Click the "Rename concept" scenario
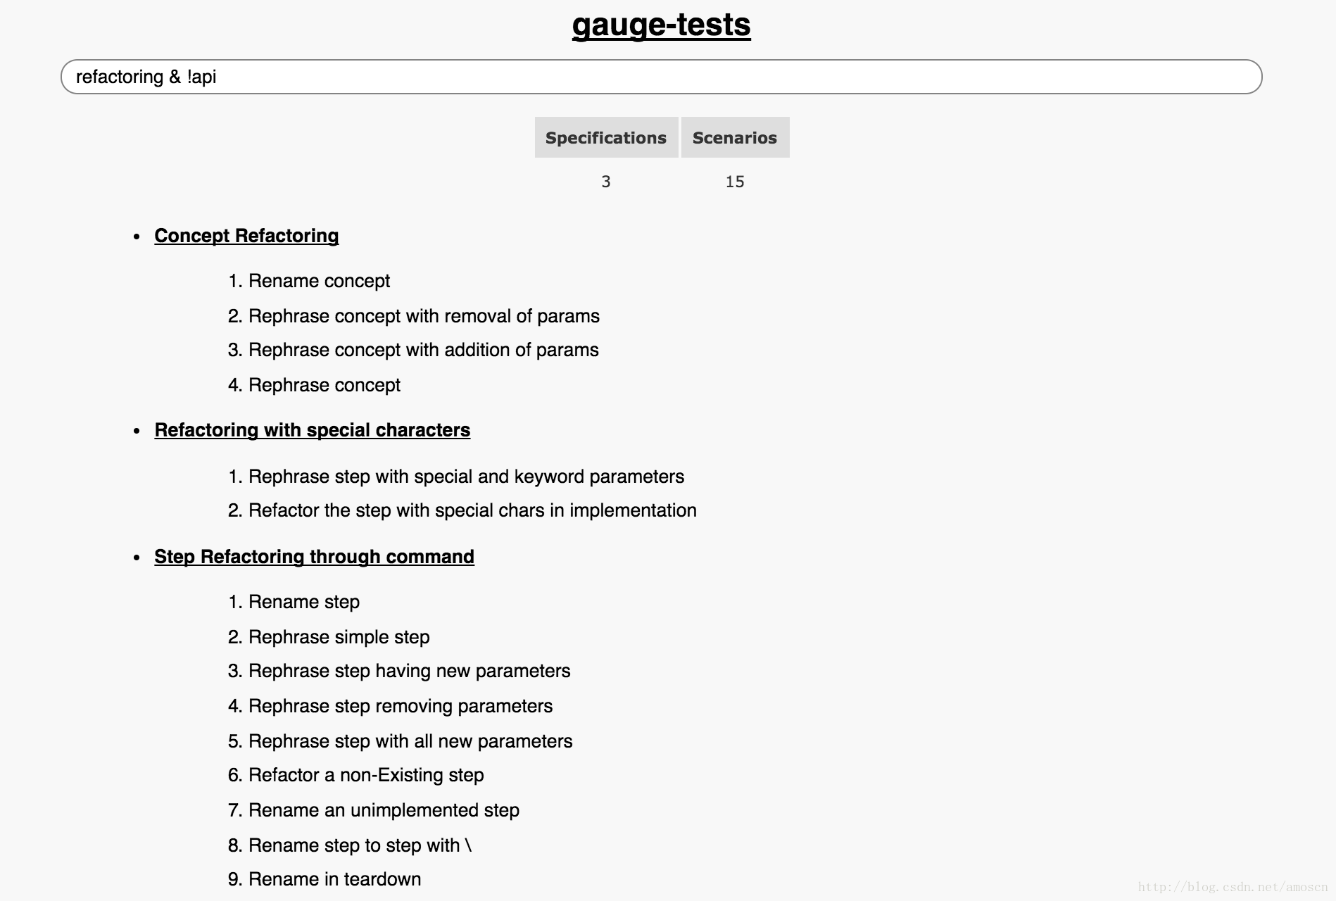This screenshot has height=901, width=1336. 319,281
